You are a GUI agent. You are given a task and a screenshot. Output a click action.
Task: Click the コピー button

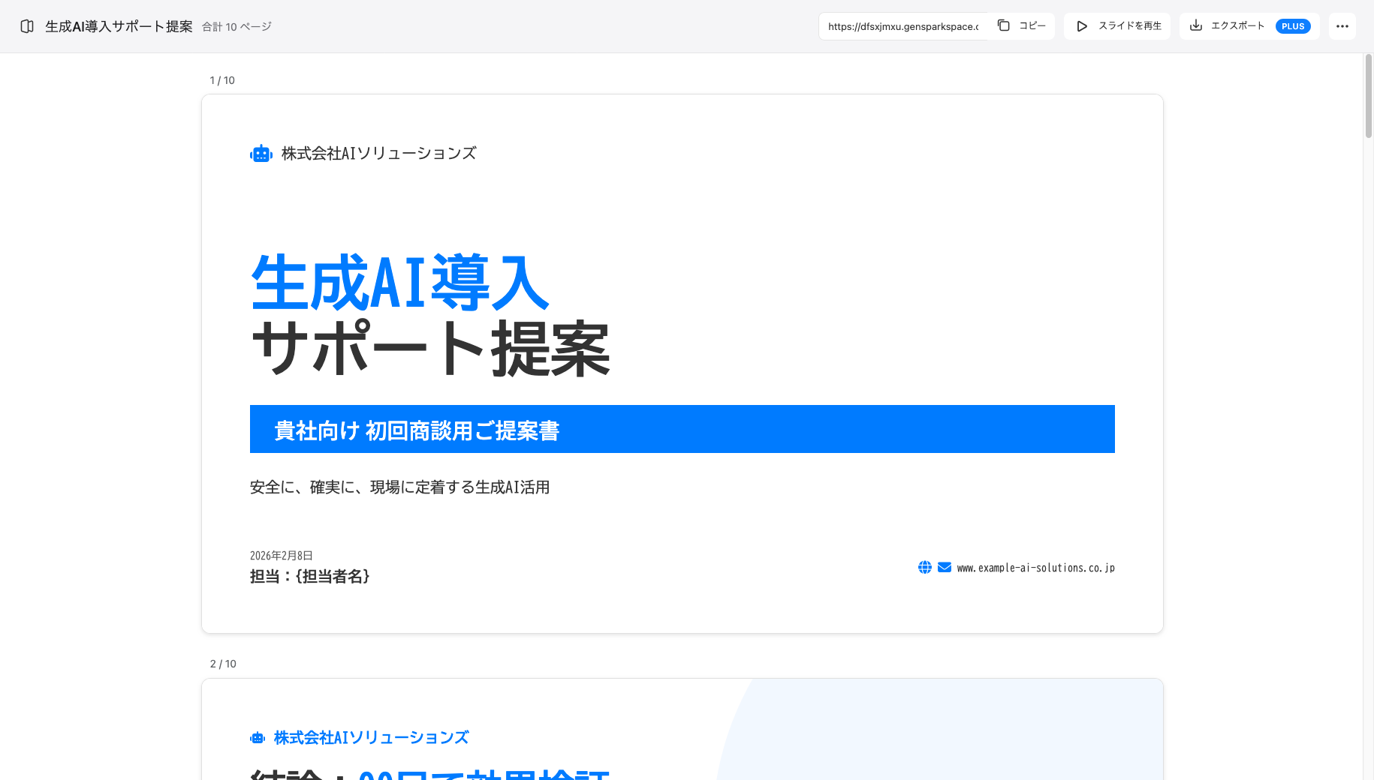pyautogui.click(x=1022, y=26)
